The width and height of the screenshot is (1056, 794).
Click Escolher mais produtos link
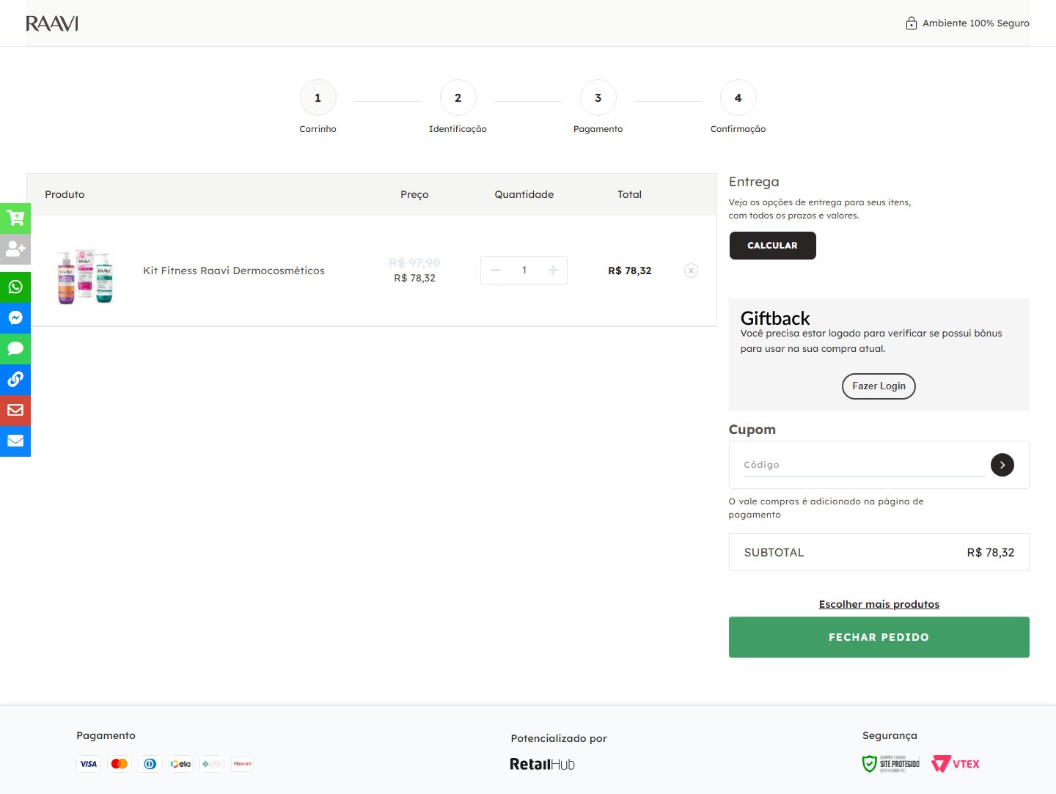(879, 604)
